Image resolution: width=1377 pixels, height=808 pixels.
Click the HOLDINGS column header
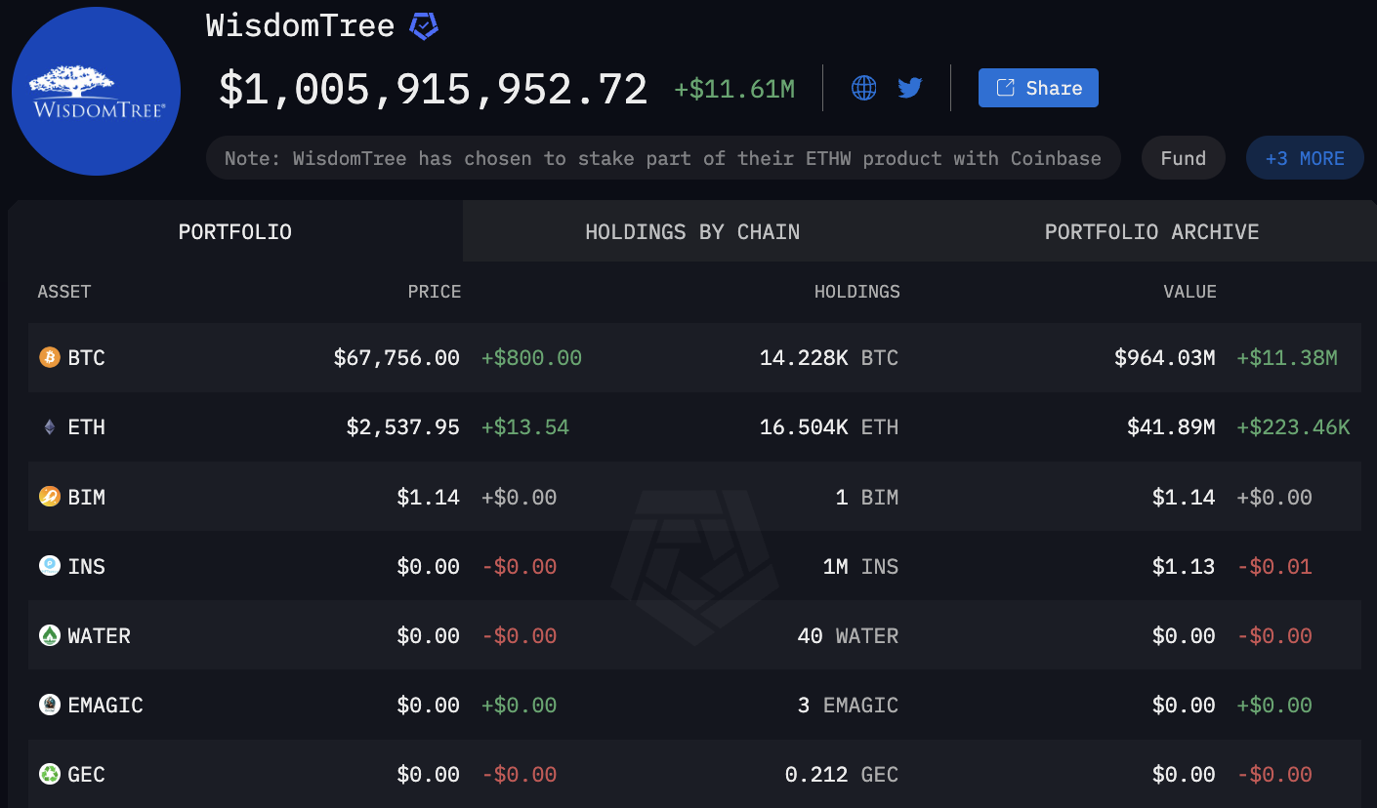[857, 292]
